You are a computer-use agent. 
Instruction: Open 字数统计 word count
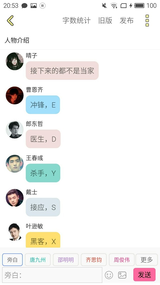pos(76,21)
